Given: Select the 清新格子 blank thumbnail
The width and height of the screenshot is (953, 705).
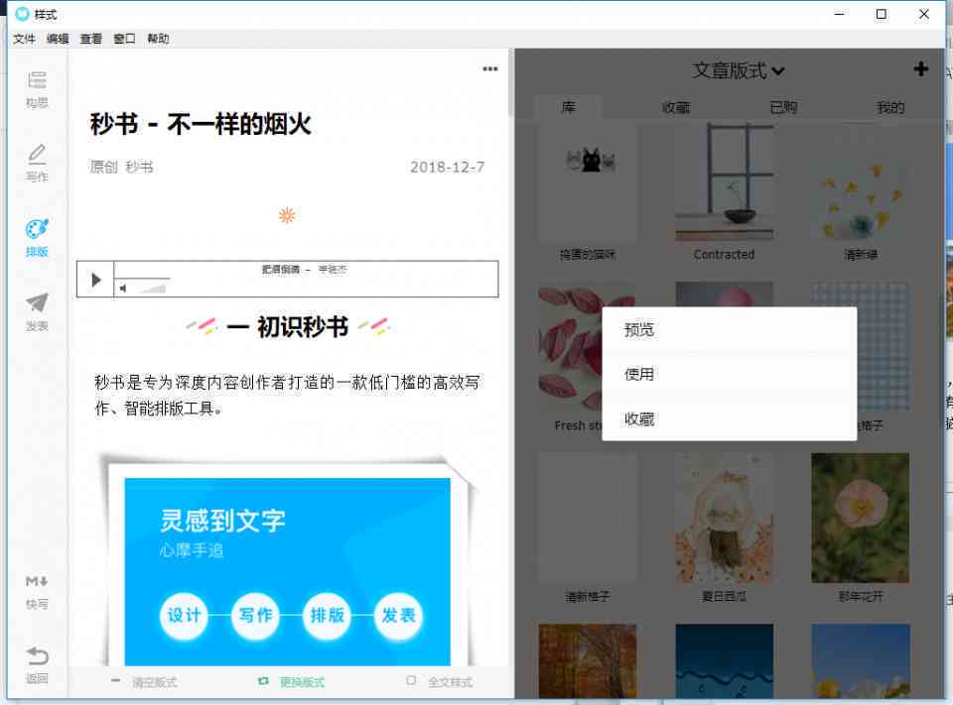Looking at the screenshot, I should point(588,518).
